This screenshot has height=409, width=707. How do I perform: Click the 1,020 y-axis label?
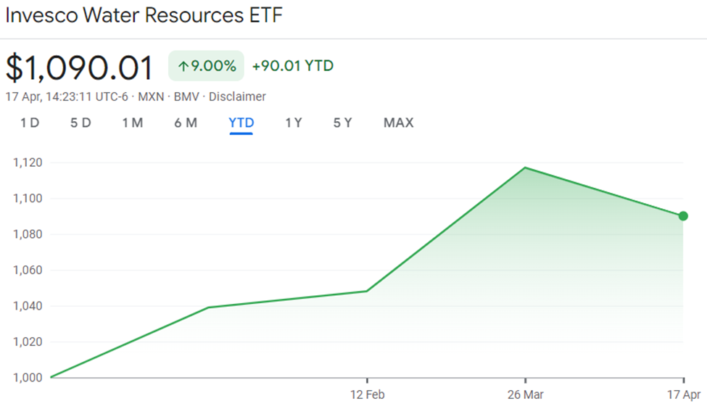click(x=28, y=342)
